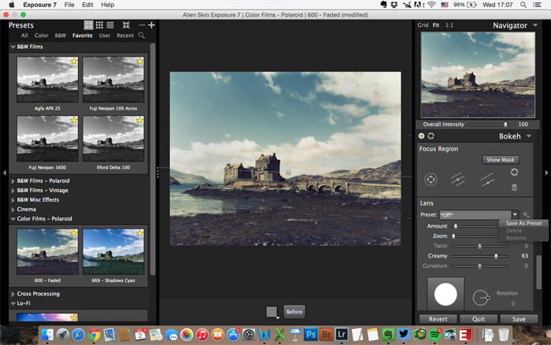Toggle the Bokeh panel enable circle
This screenshot has height=345, width=551.
(421, 136)
